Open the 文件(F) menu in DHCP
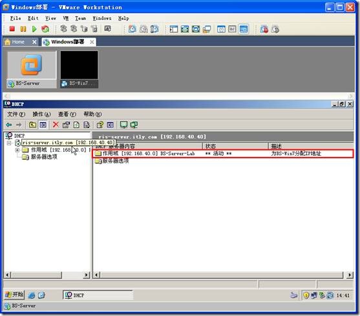Screen dimensions: 360x316 (x=16, y=114)
